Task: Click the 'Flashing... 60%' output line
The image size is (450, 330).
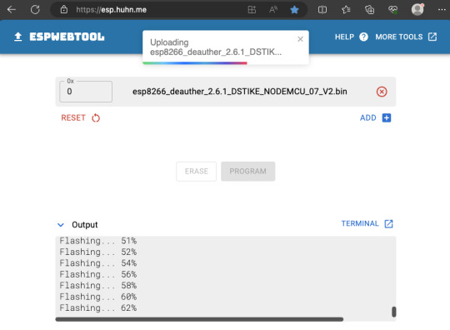Action: (x=98, y=297)
